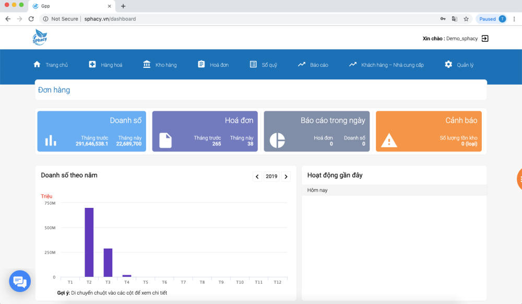The height and width of the screenshot is (304, 522).
Task: Go to previous year in the chart
Action: [x=257, y=177]
